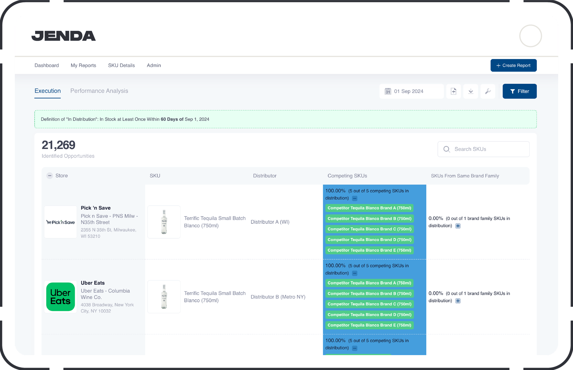
Task: Click the Uber Eats store name
Action: [x=93, y=283]
